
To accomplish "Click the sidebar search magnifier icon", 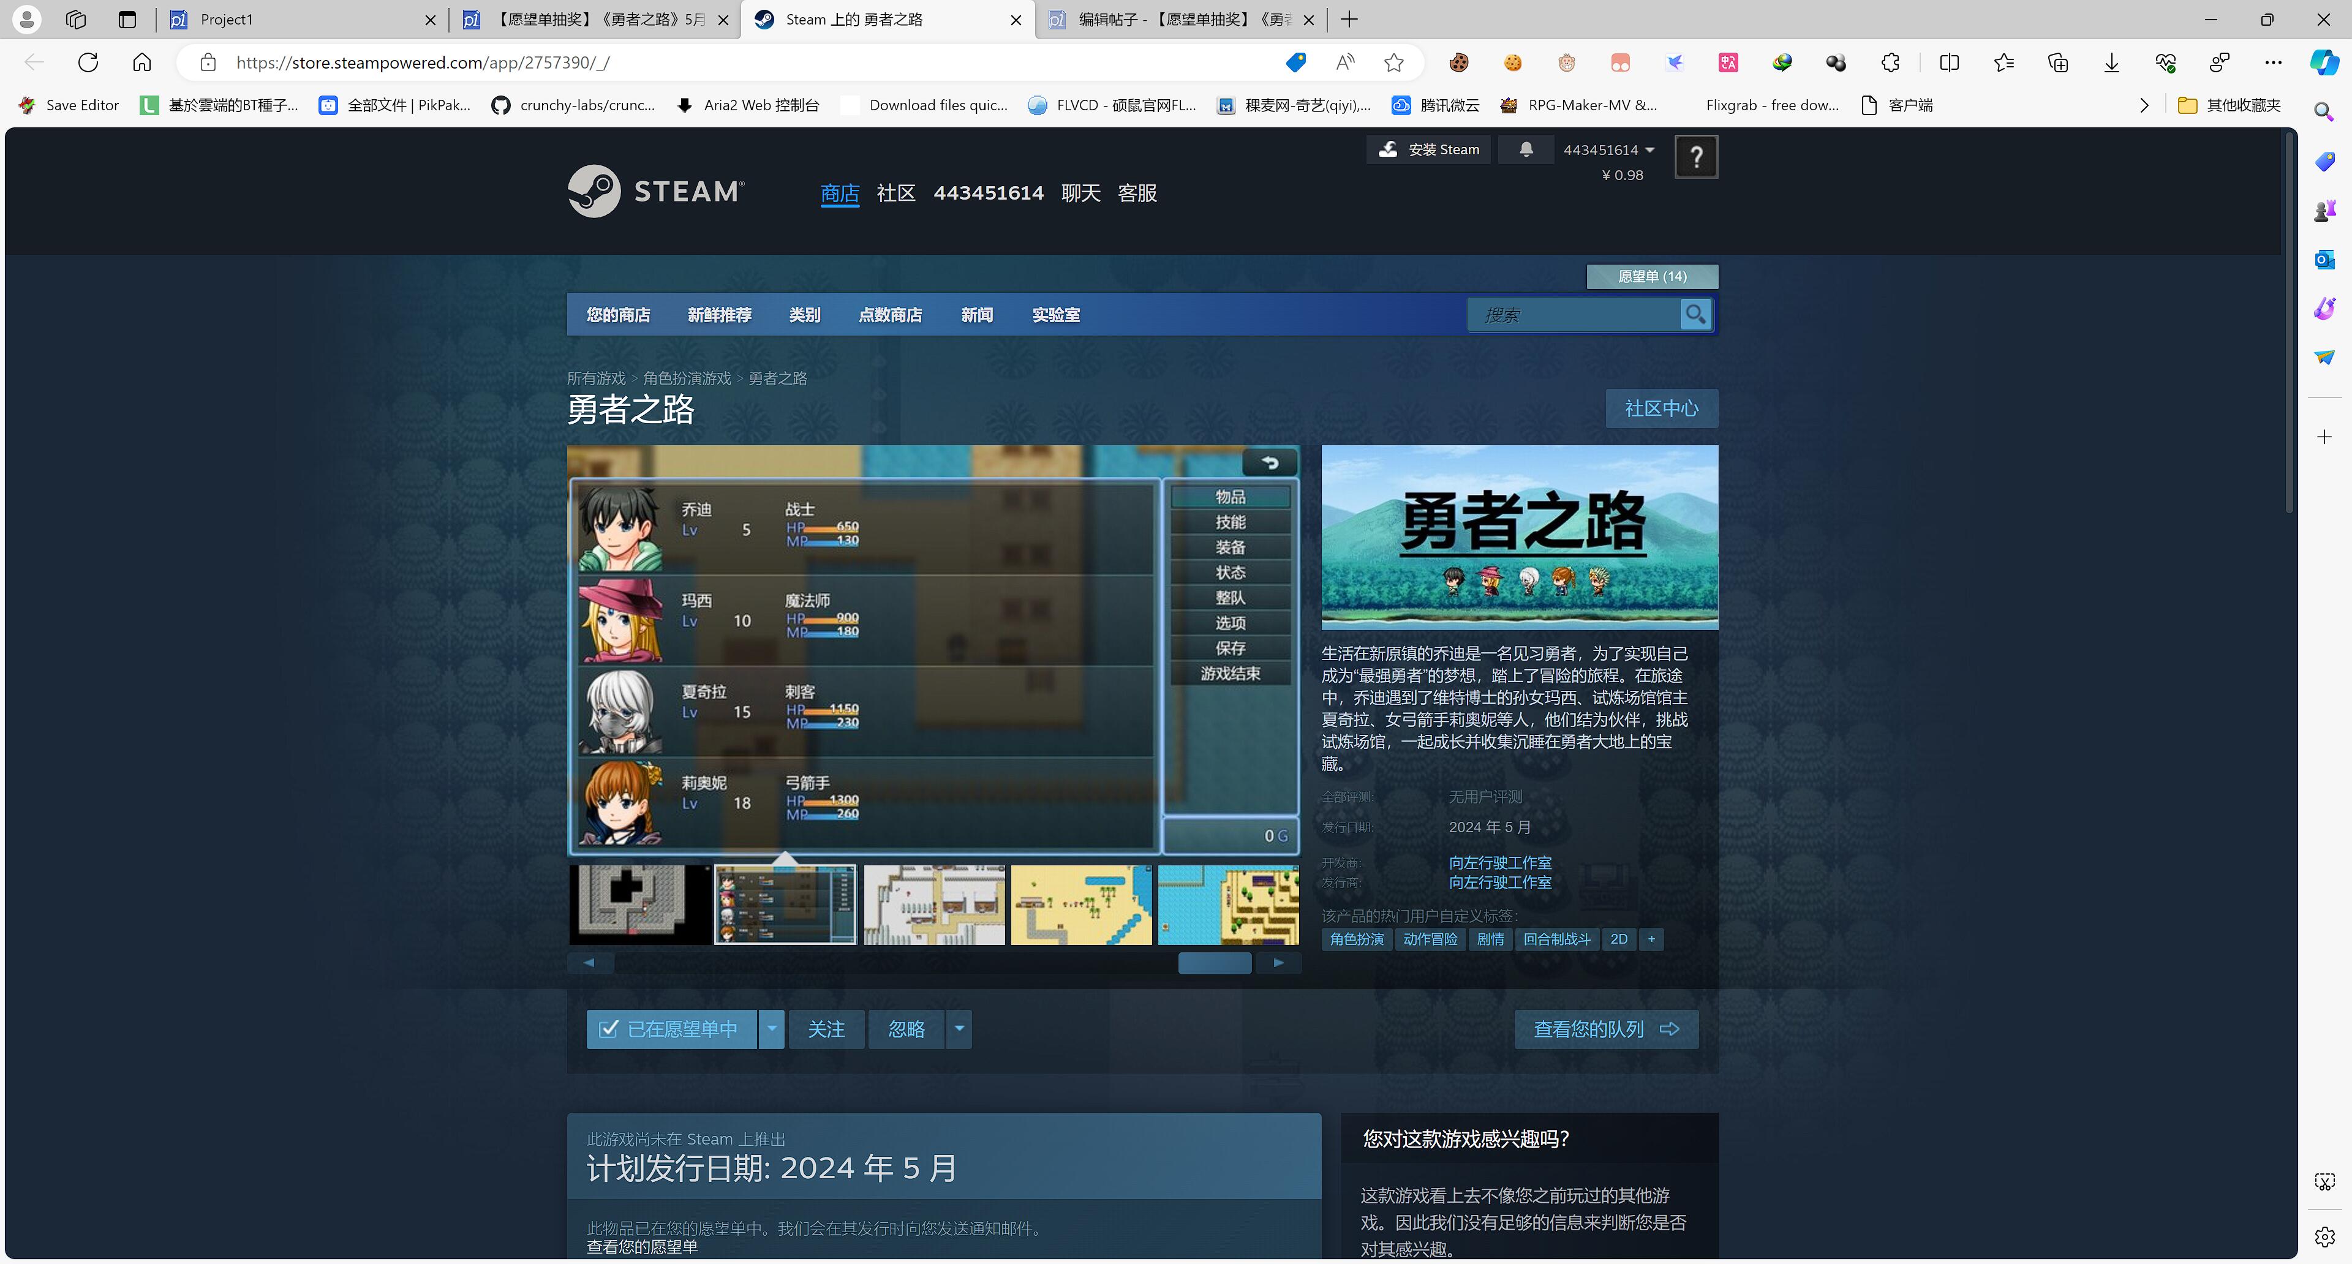I will [2324, 111].
